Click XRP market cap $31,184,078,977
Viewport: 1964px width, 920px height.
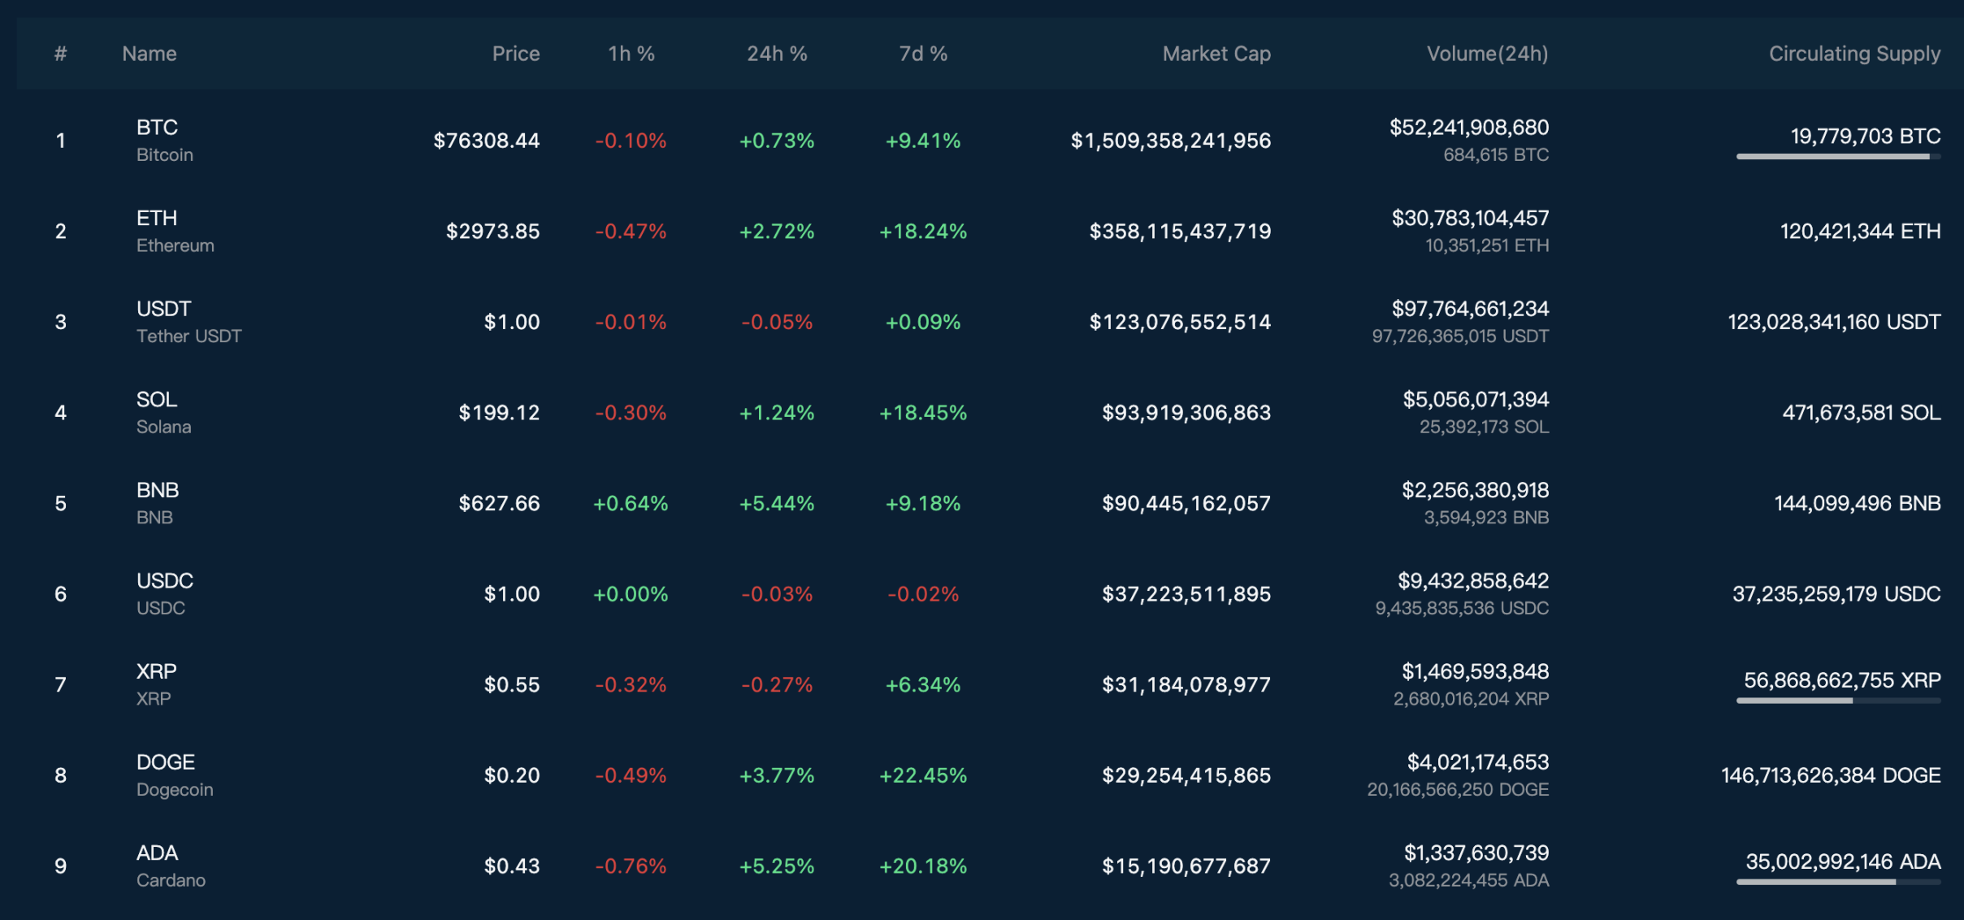(x=1186, y=684)
